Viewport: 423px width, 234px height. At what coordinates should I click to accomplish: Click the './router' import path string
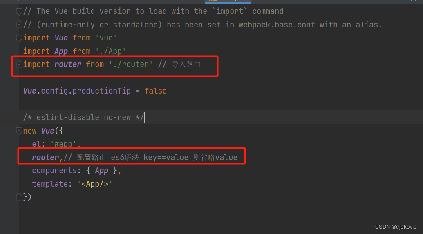[130, 64]
